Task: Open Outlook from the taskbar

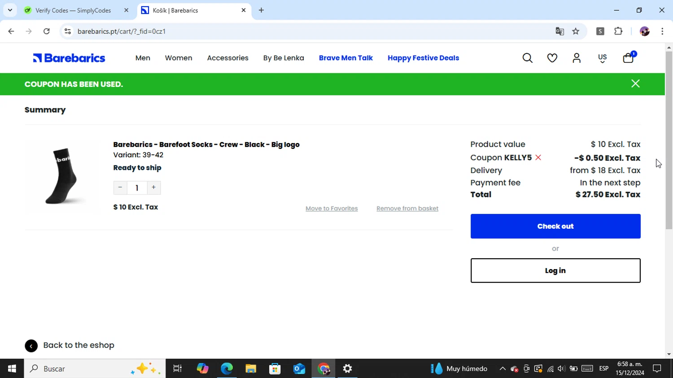Action: (x=299, y=369)
